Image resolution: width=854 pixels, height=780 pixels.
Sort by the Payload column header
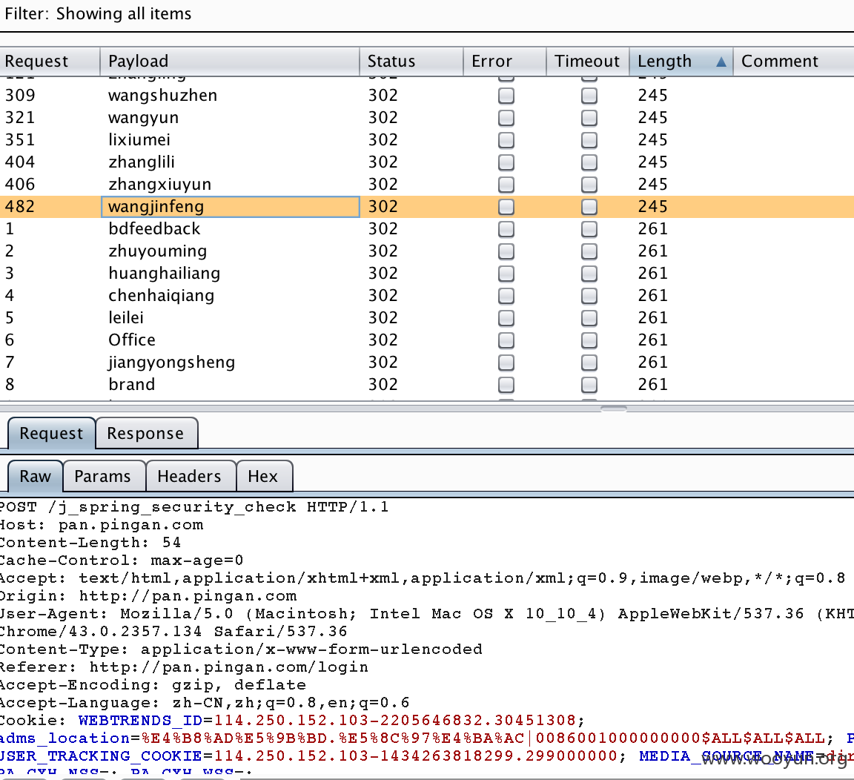tap(230, 61)
